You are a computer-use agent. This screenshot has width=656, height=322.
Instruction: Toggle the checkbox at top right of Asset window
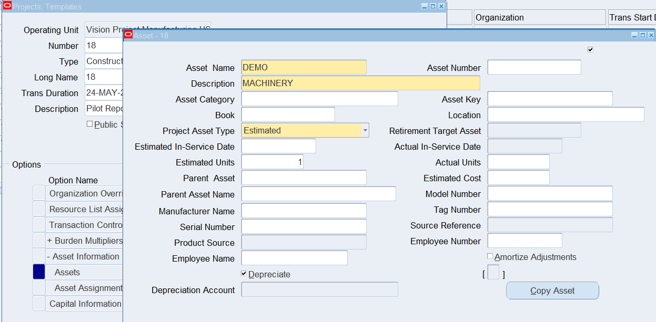click(x=590, y=49)
